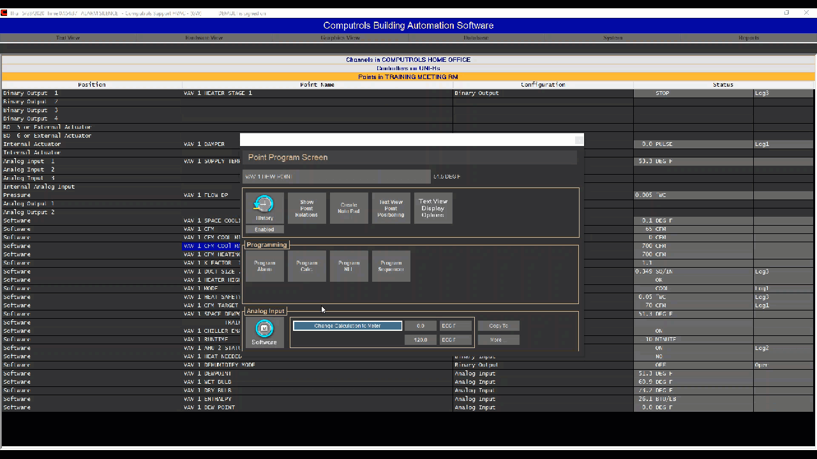Click the 60.9 DEG F wet bulb status
The width and height of the screenshot is (817, 459).
(x=656, y=382)
